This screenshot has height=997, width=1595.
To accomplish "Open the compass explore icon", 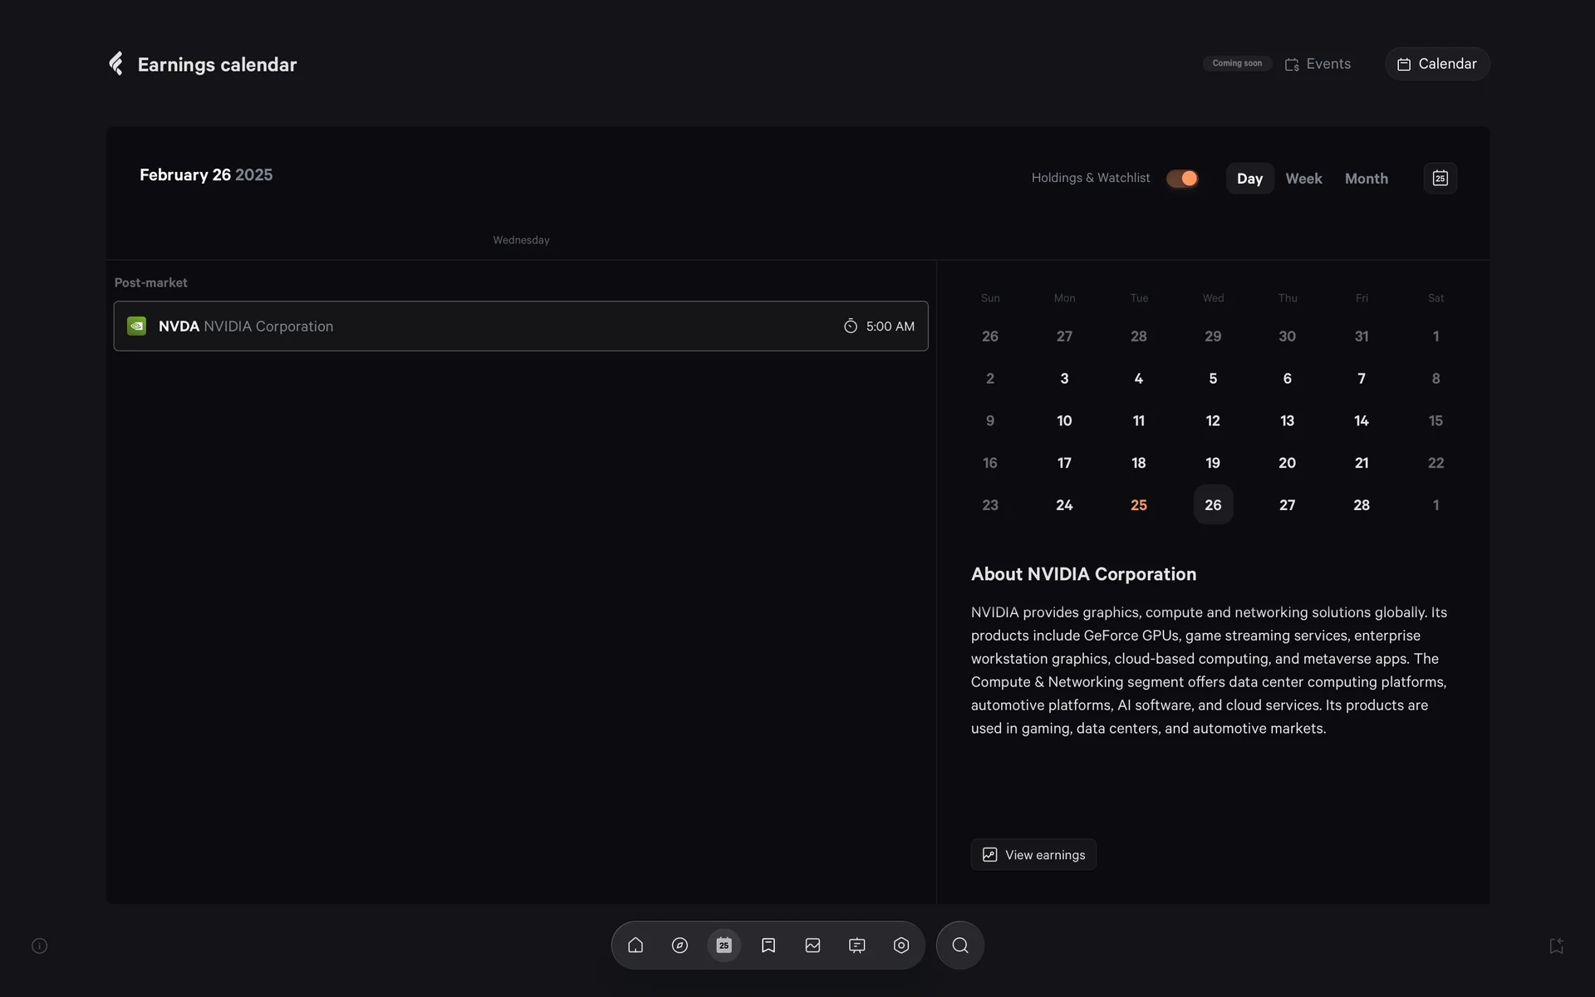I will tap(680, 945).
